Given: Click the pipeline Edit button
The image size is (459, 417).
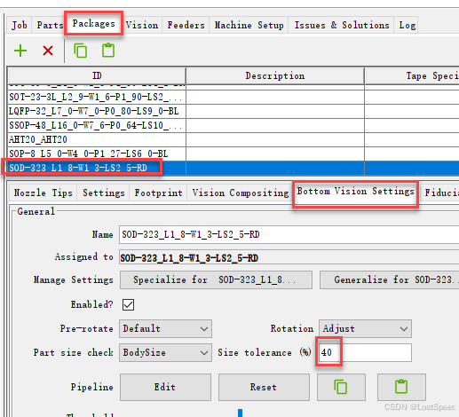Looking at the screenshot, I should tap(165, 387).
